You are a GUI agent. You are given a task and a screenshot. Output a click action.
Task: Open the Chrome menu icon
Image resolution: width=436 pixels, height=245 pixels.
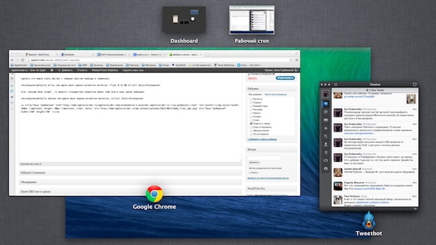point(296,60)
